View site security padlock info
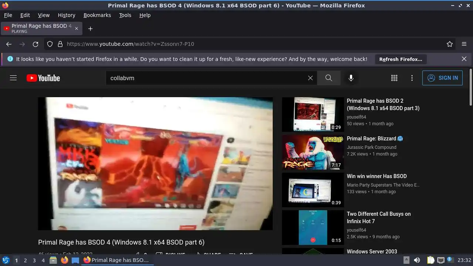Screen dimensions: 473x266 coord(60,44)
